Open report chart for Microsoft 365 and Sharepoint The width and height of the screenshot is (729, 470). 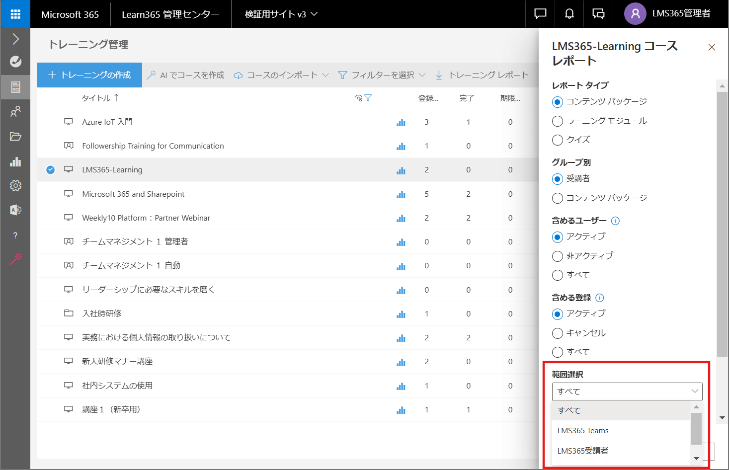(401, 194)
